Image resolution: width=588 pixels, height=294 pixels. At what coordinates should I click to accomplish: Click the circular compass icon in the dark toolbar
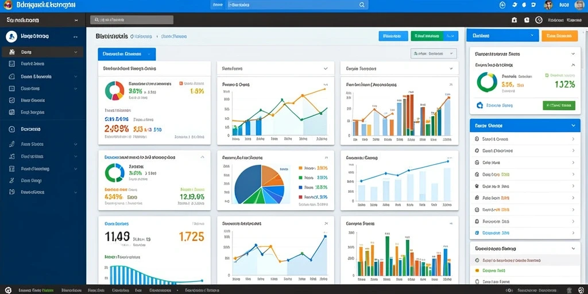pos(539,20)
